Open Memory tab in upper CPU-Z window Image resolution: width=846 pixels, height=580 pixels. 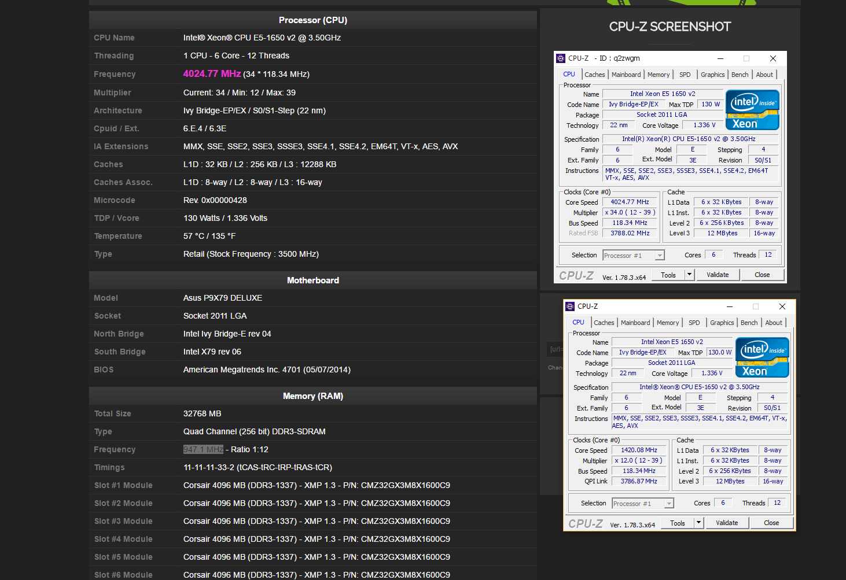pos(659,75)
